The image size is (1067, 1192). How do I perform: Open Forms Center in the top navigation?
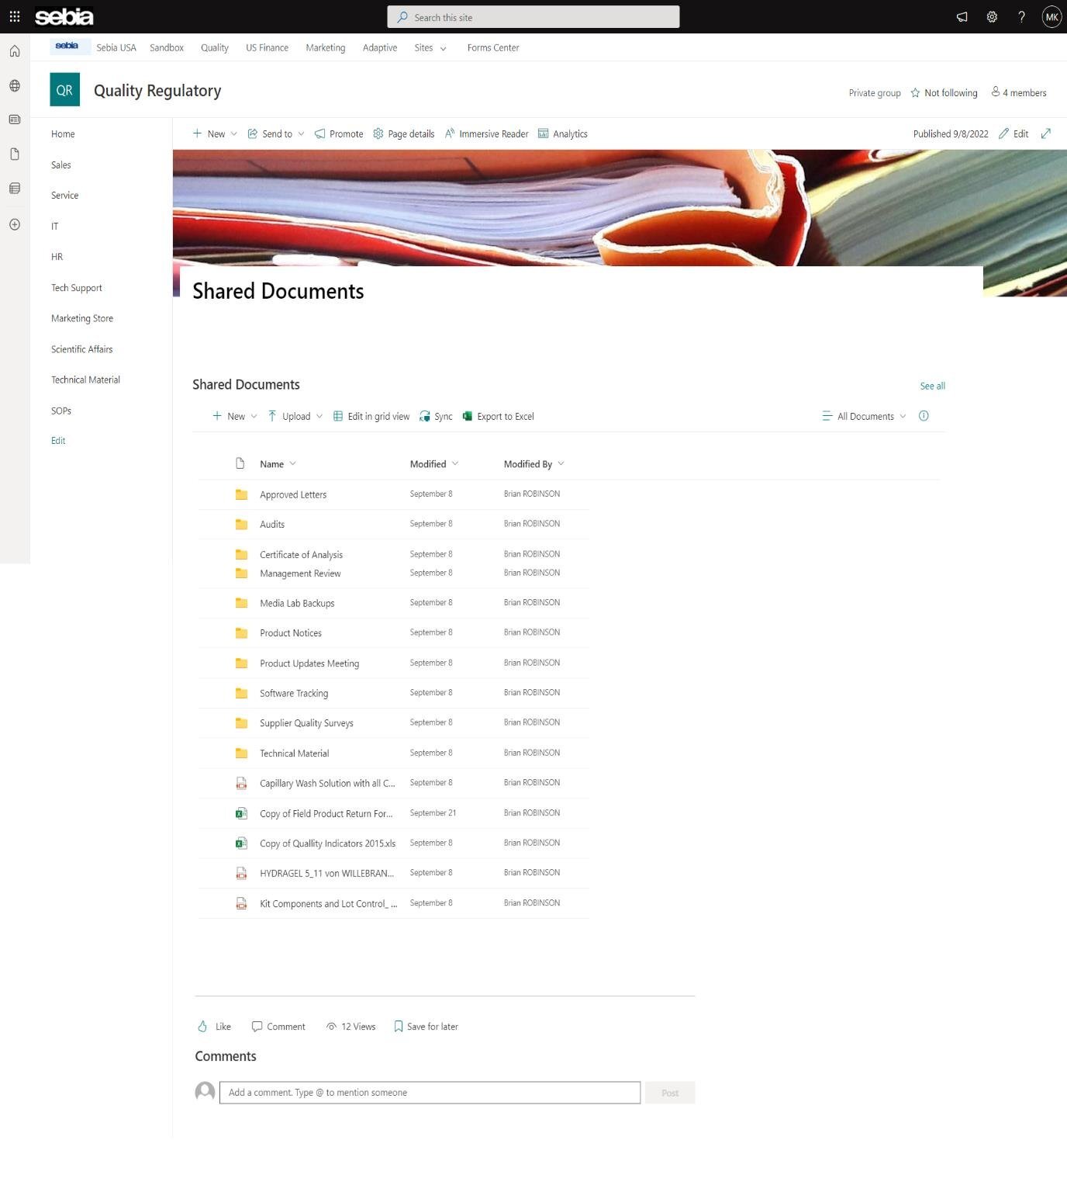tap(493, 48)
